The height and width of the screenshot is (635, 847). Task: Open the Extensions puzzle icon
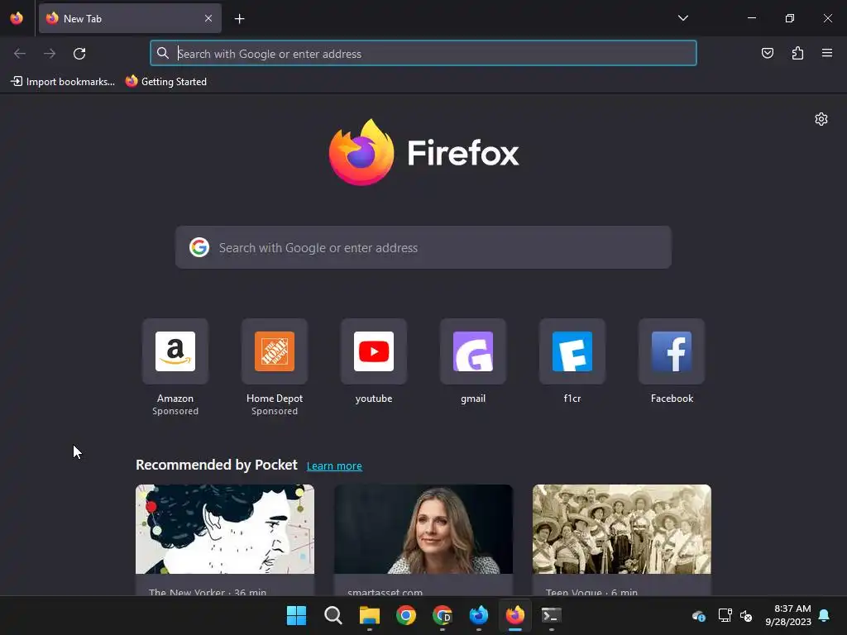[797, 53]
